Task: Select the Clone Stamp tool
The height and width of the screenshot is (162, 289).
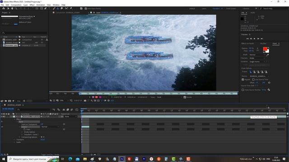Action: click(x=58, y=9)
